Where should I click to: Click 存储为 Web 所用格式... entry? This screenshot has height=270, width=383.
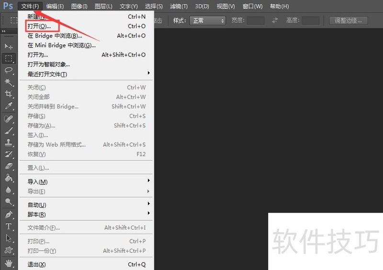click(86, 145)
